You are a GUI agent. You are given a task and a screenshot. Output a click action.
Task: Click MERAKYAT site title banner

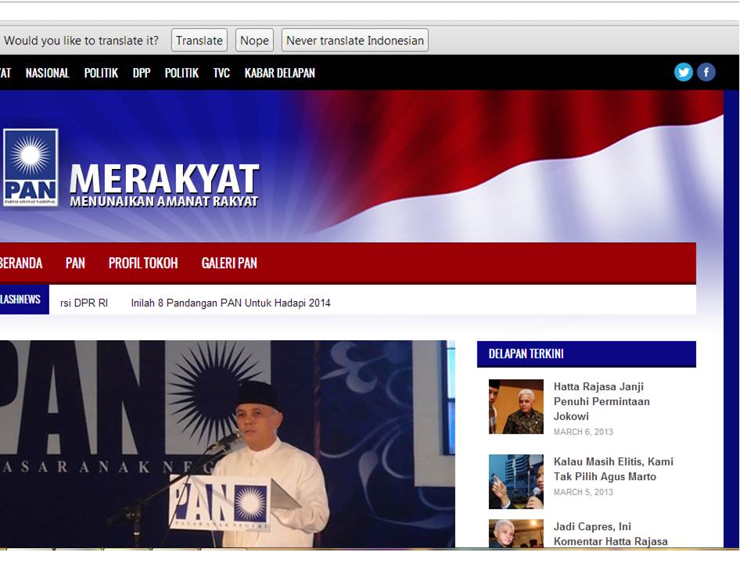coord(164,178)
